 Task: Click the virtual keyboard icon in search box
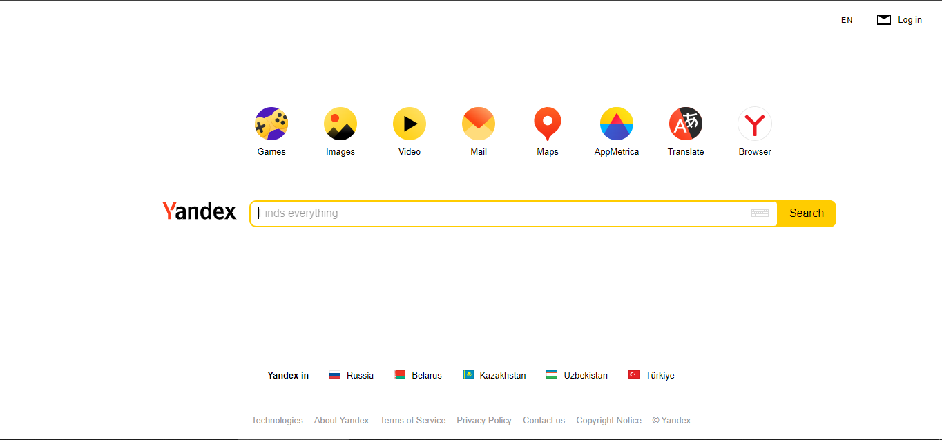coord(760,213)
